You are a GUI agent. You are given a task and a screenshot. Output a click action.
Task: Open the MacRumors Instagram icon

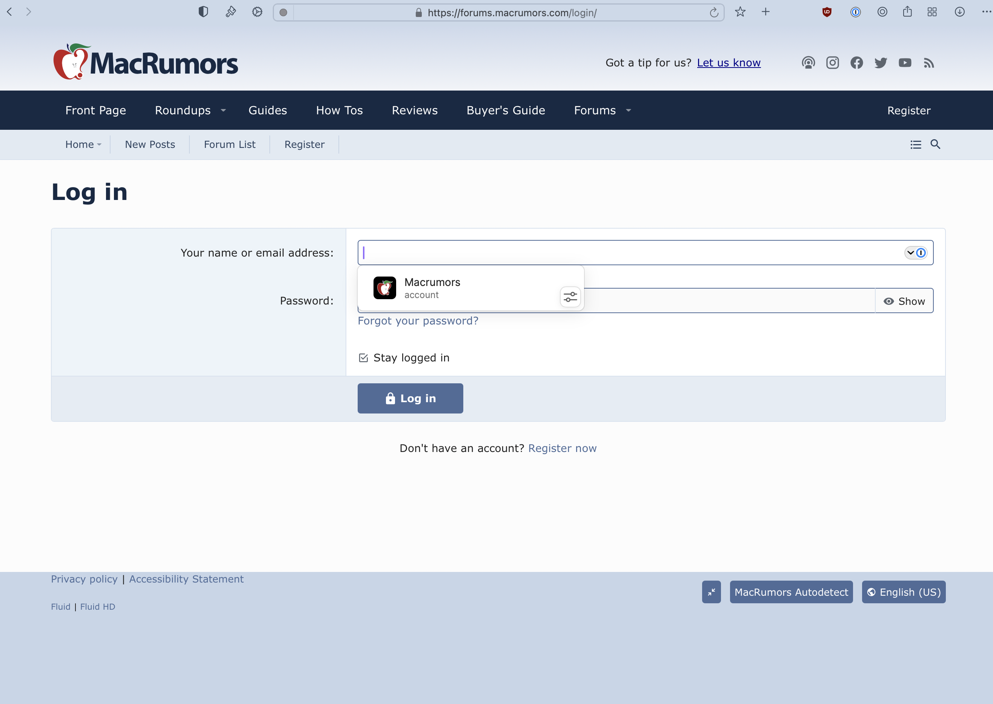pyautogui.click(x=832, y=63)
